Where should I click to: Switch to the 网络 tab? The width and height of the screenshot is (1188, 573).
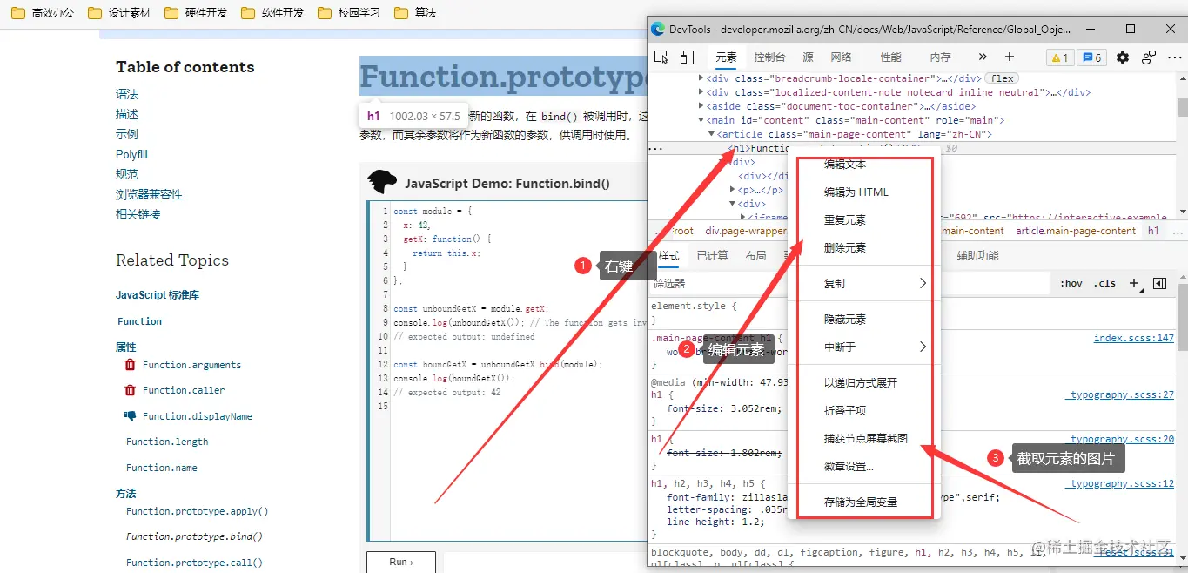pos(841,57)
